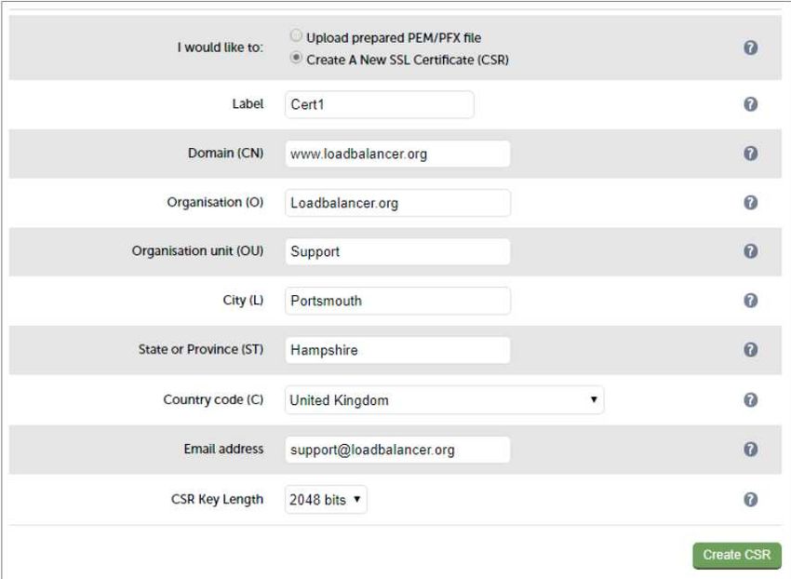The image size is (791, 579).
Task: Open help icon for CSR Key Length
Action: click(x=750, y=499)
